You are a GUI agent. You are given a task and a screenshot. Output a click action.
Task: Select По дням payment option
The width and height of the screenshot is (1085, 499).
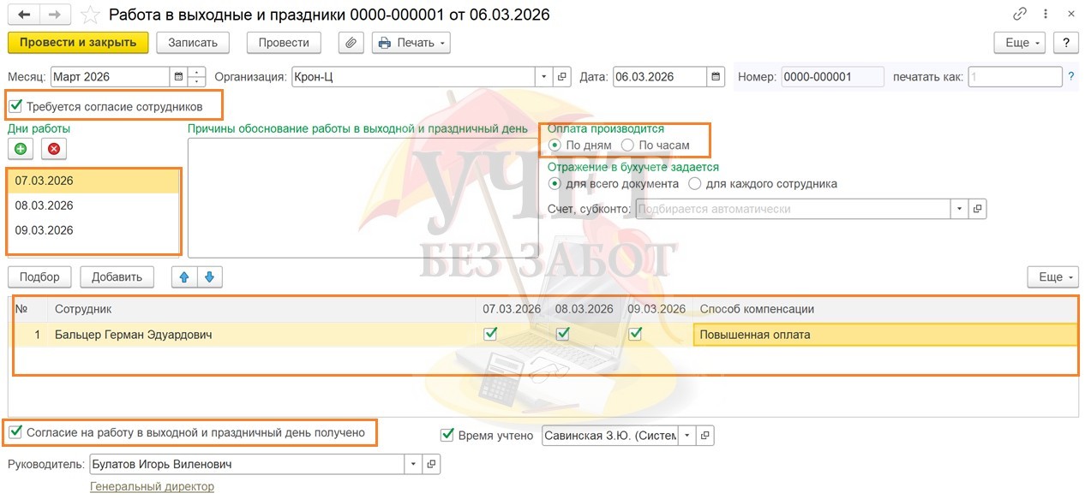tap(554, 146)
